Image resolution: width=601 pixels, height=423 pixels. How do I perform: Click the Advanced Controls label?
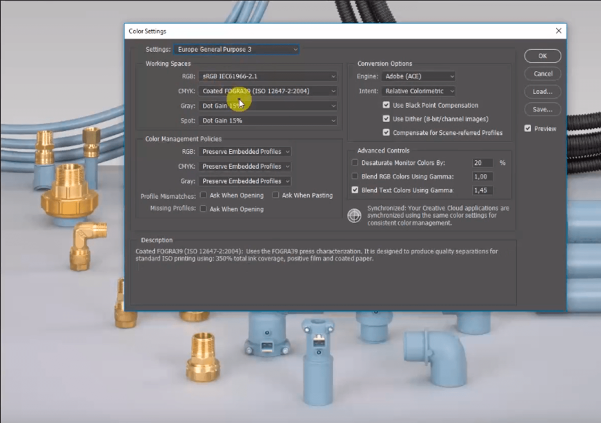(383, 151)
